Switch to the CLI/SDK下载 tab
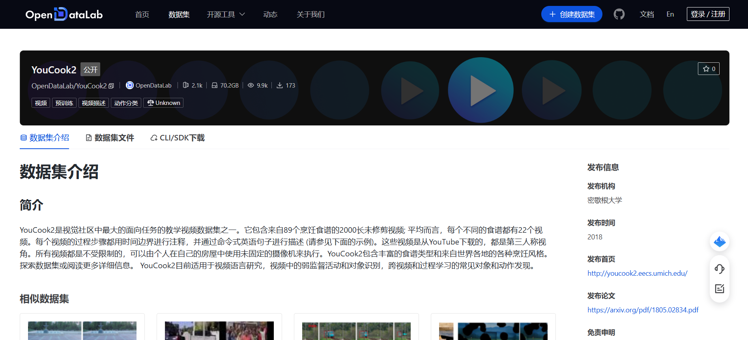748x340 pixels. click(x=178, y=138)
